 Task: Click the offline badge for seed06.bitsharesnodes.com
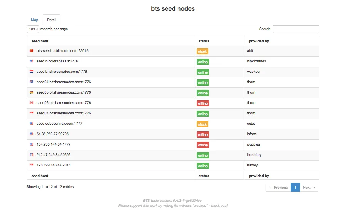point(203,104)
